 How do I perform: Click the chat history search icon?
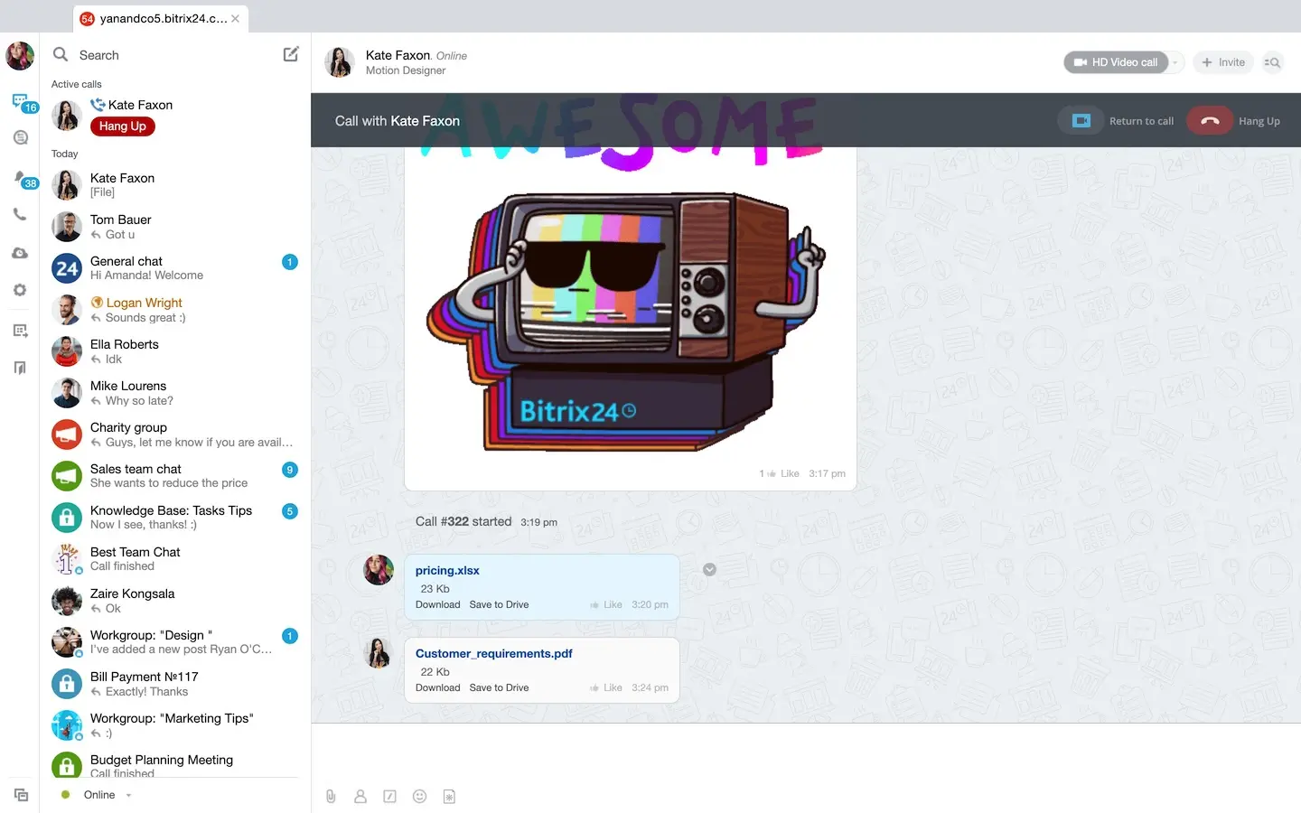(x=1272, y=62)
